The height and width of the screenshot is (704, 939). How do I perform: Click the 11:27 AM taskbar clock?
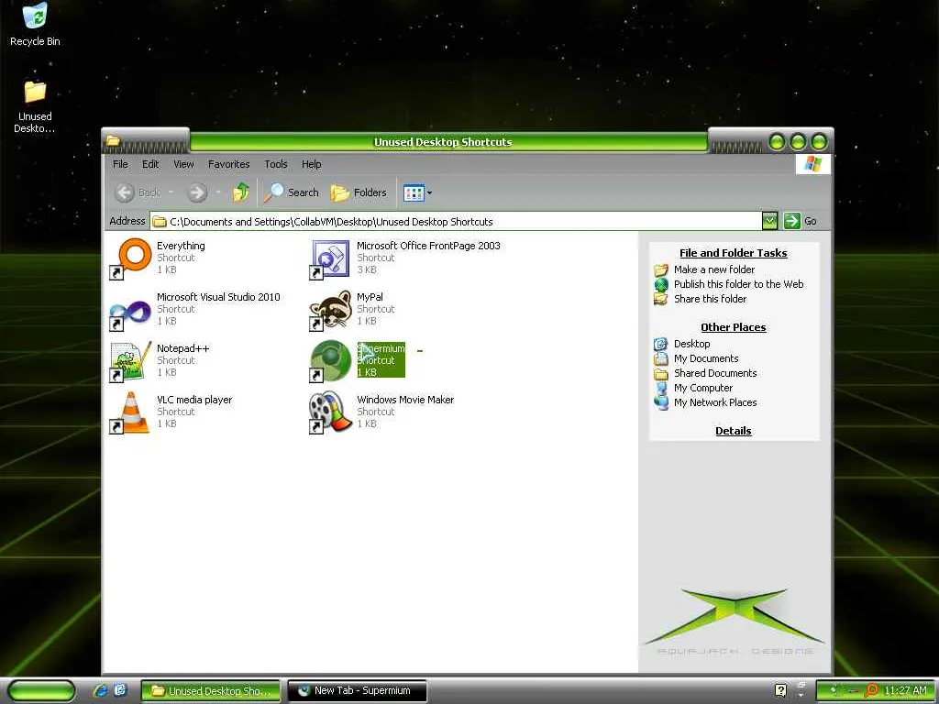(905, 690)
